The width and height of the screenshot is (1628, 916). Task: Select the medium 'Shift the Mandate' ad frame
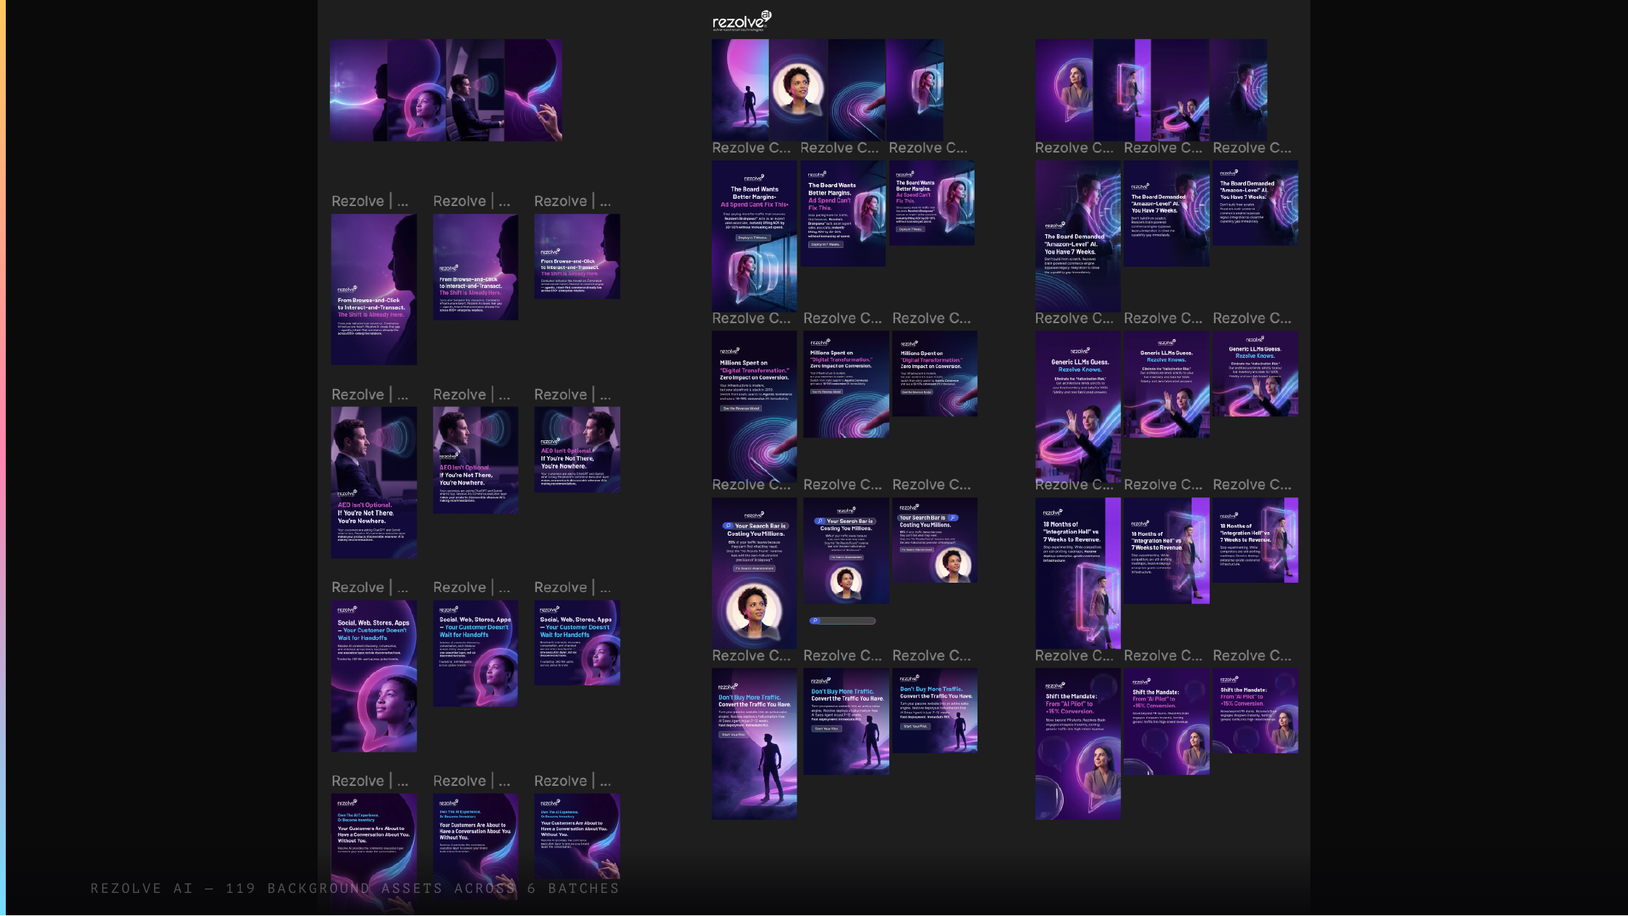pyautogui.click(x=1166, y=722)
